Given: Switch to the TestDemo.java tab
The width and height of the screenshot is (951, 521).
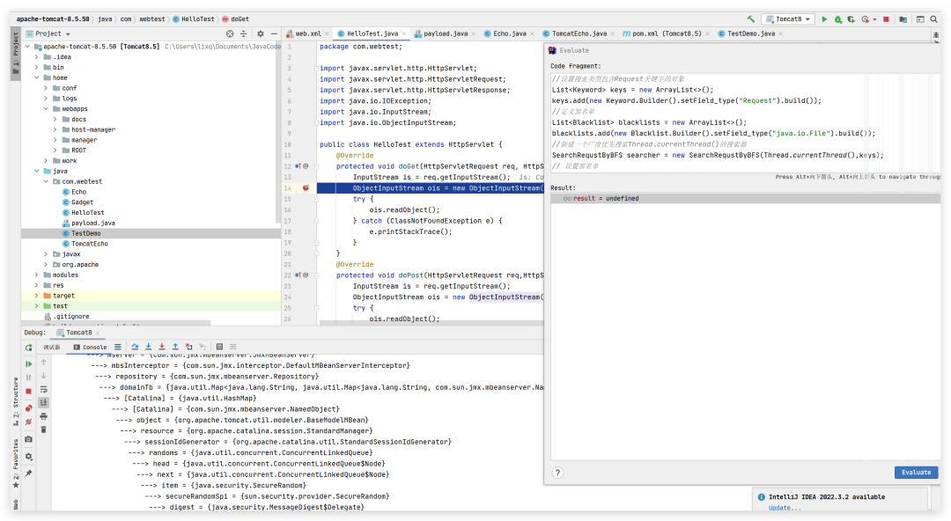Looking at the screenshot, I should (x=750, y=33).
